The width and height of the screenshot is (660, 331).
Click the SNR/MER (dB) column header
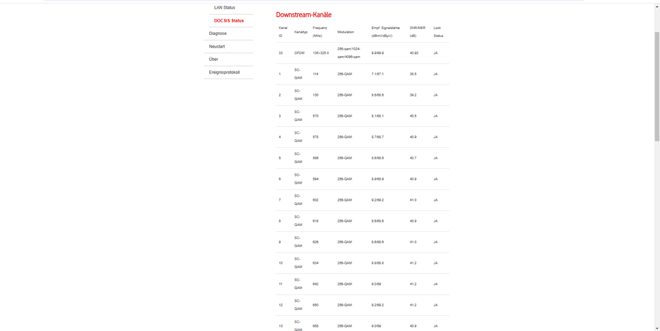418,32
